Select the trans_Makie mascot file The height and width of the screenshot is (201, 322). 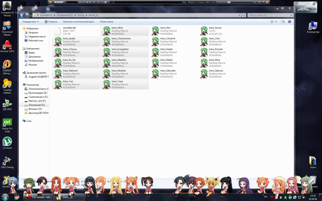point(173,63)
